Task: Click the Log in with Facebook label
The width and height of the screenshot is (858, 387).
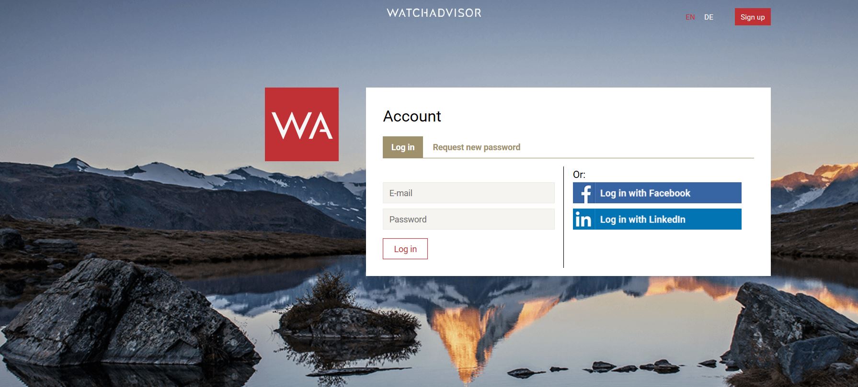Action: coord(645,193)
